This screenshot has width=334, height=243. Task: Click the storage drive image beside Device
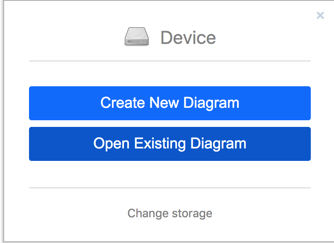point(136,36)
